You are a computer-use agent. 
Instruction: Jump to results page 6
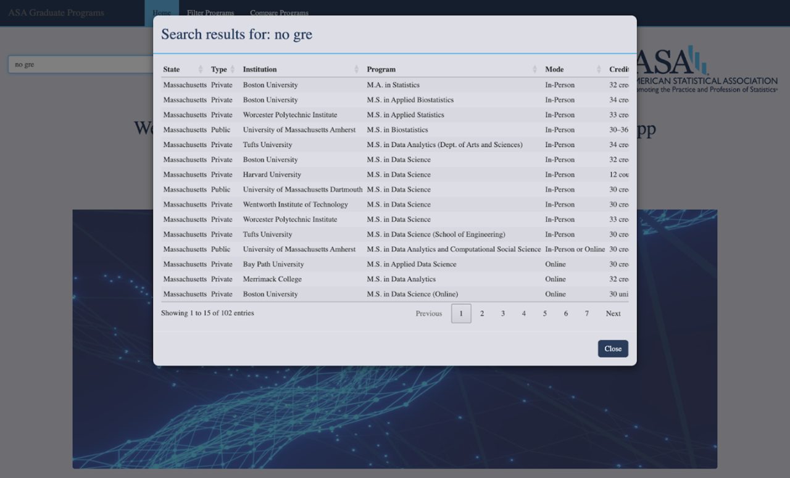coord(566,313)
